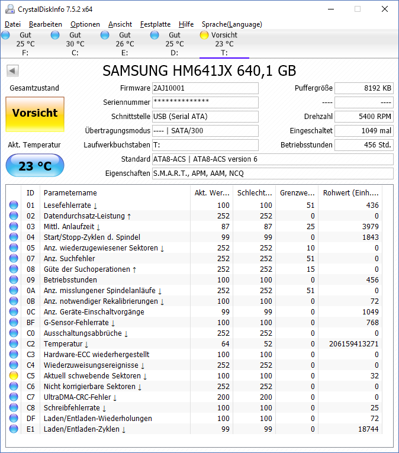Click the status icon of Ausschaltungsabbrüche row
The width and height of the screenshot is (399, 453).
(x=14, y=333)
